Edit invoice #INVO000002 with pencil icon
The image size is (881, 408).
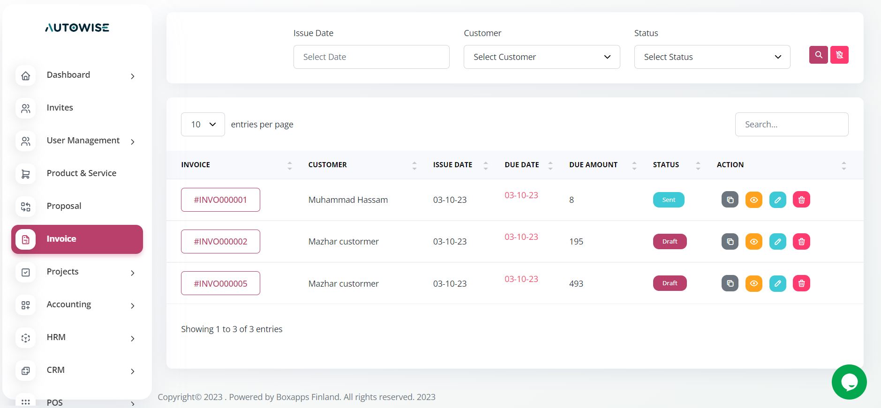(x=778, y=241)
